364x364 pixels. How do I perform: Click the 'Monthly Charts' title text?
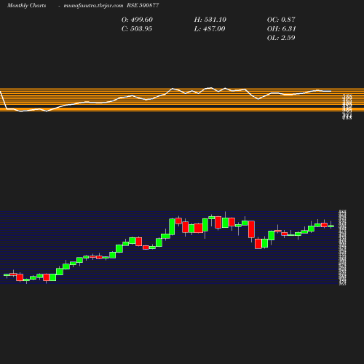tap(27, 5)
